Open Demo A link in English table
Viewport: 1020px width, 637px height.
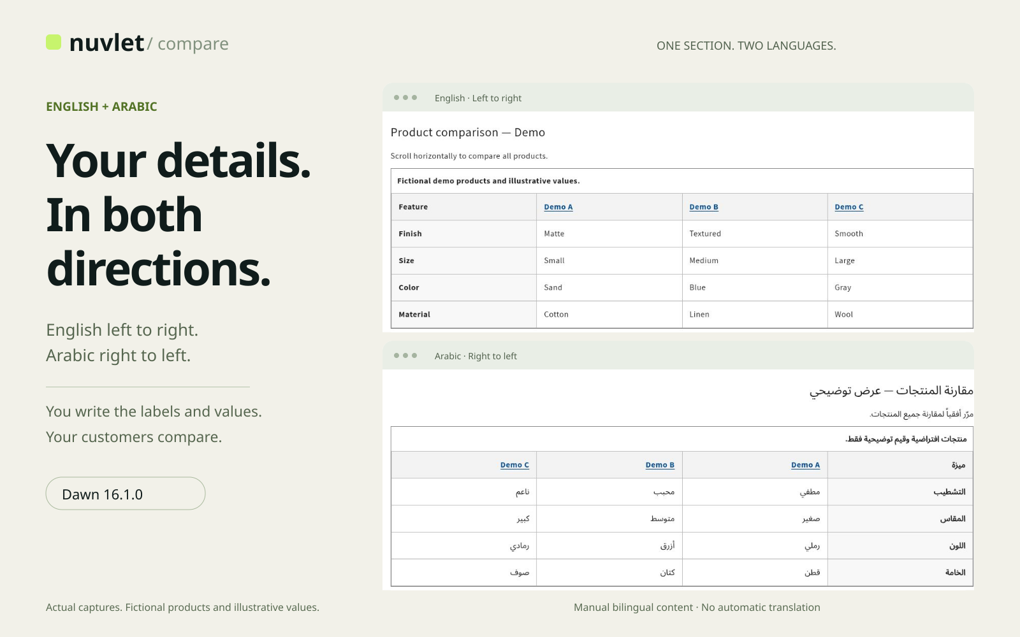point(558,207)
